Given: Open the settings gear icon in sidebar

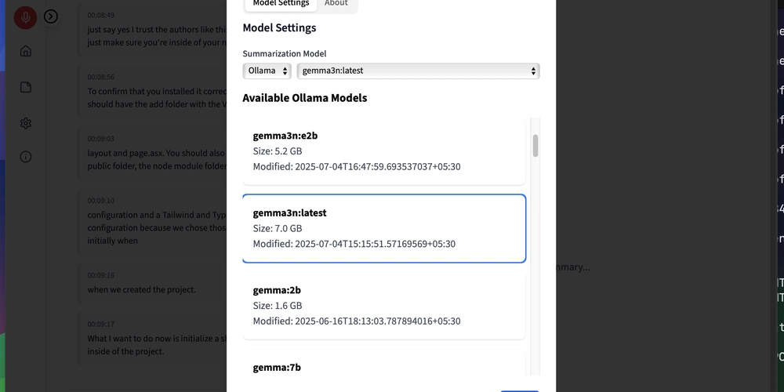Looking at the screenshot, I should [x=26, y=123].
